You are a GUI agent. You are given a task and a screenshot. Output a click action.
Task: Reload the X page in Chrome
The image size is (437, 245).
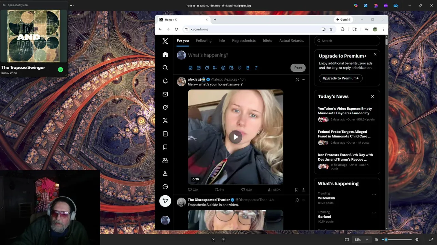(x=176, y=29)
